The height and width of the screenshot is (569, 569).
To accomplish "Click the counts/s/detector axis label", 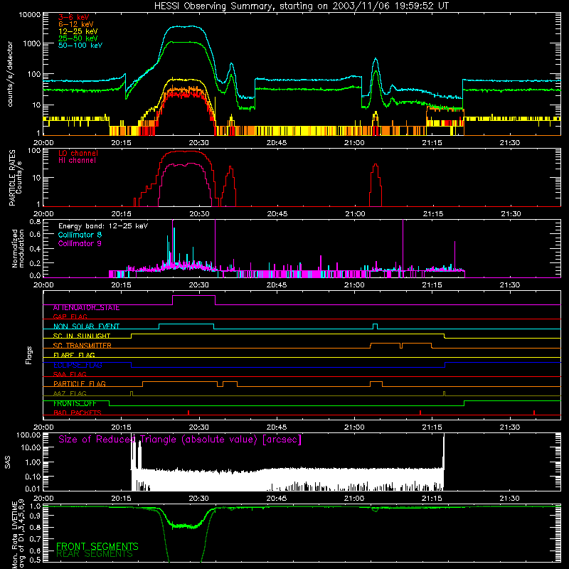I will click(10, 74).
